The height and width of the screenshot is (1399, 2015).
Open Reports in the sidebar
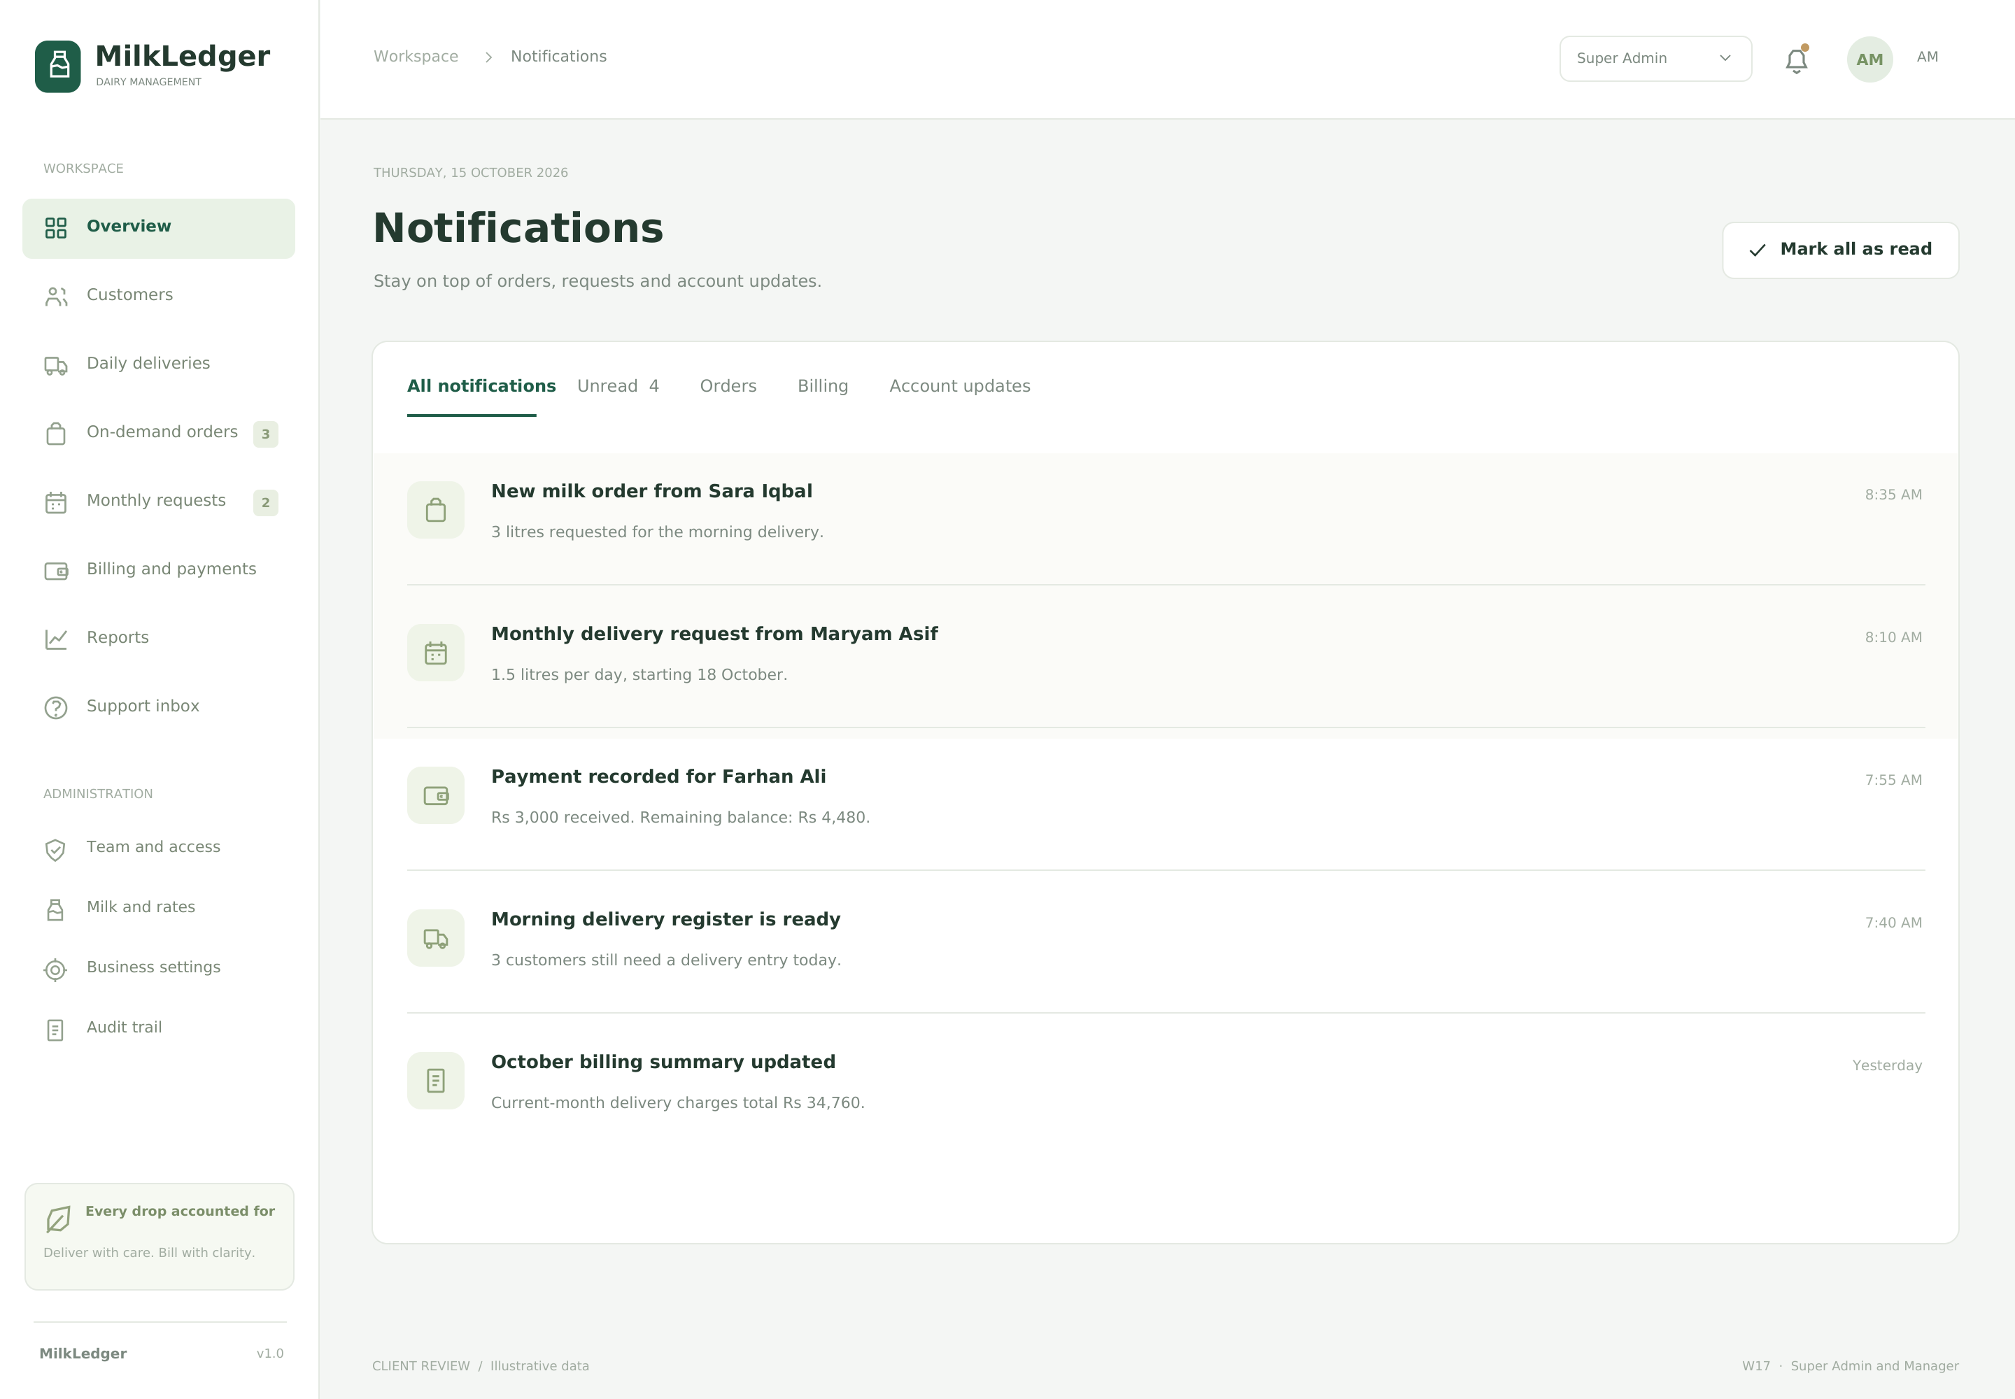(x=159, y=639)
